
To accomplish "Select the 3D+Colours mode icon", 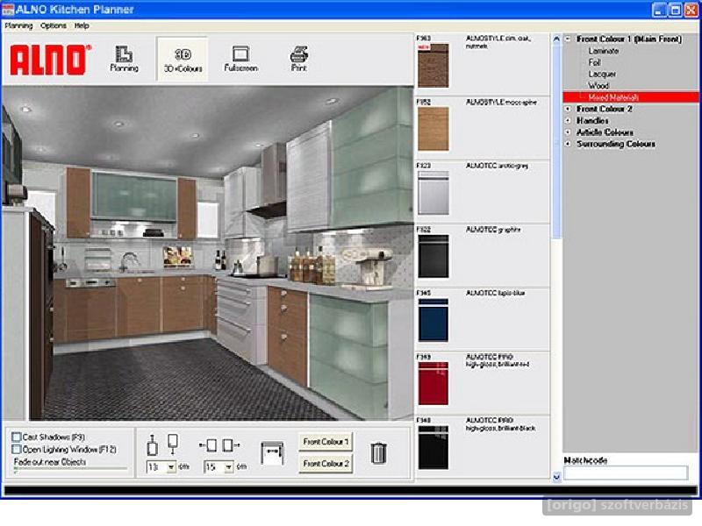I will pyautogui.click(x=183, y=59).
